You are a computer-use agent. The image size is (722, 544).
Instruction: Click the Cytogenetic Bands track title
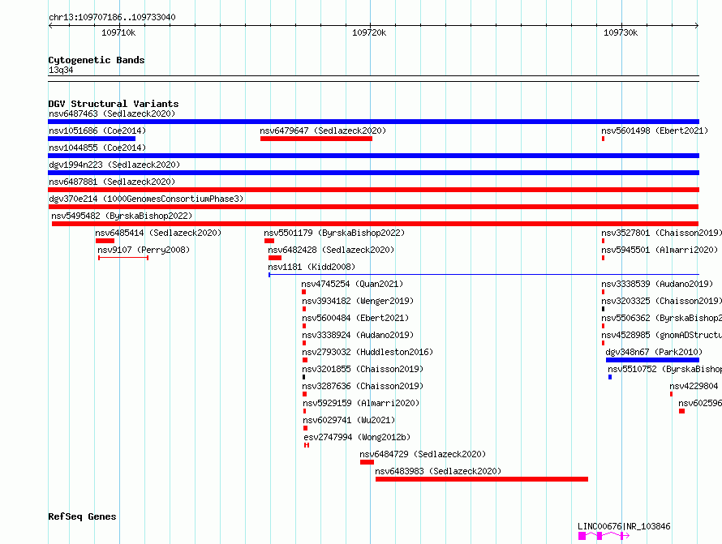(x=97, y=60)
